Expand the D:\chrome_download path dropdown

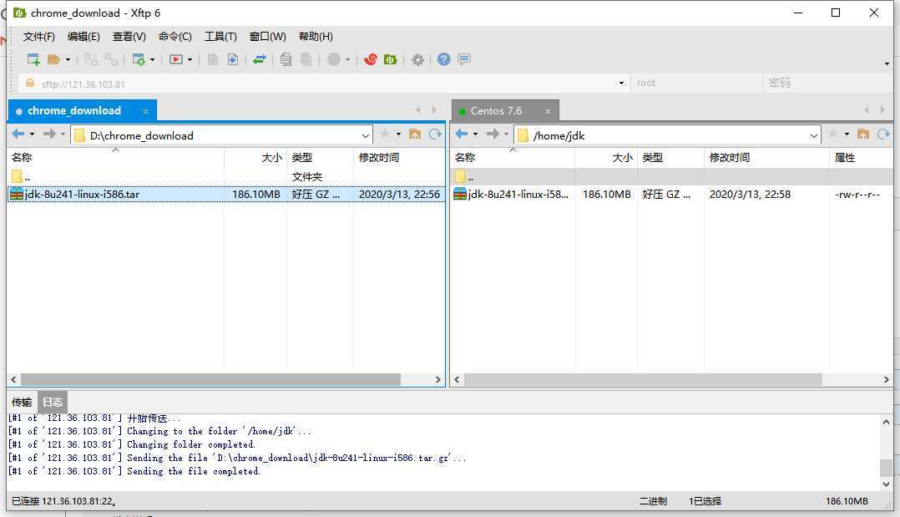coord(365,136)
